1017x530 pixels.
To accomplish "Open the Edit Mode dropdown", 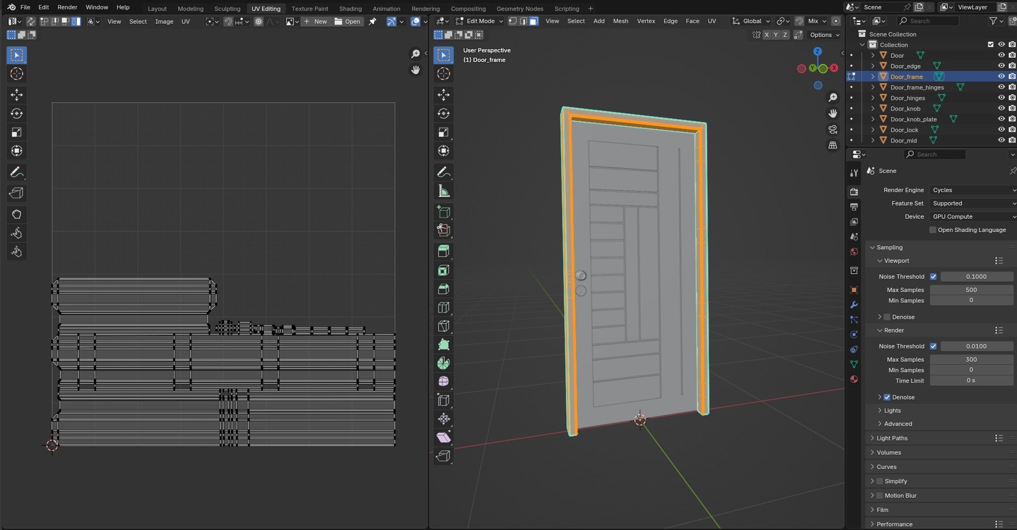I will click(479, 21).
